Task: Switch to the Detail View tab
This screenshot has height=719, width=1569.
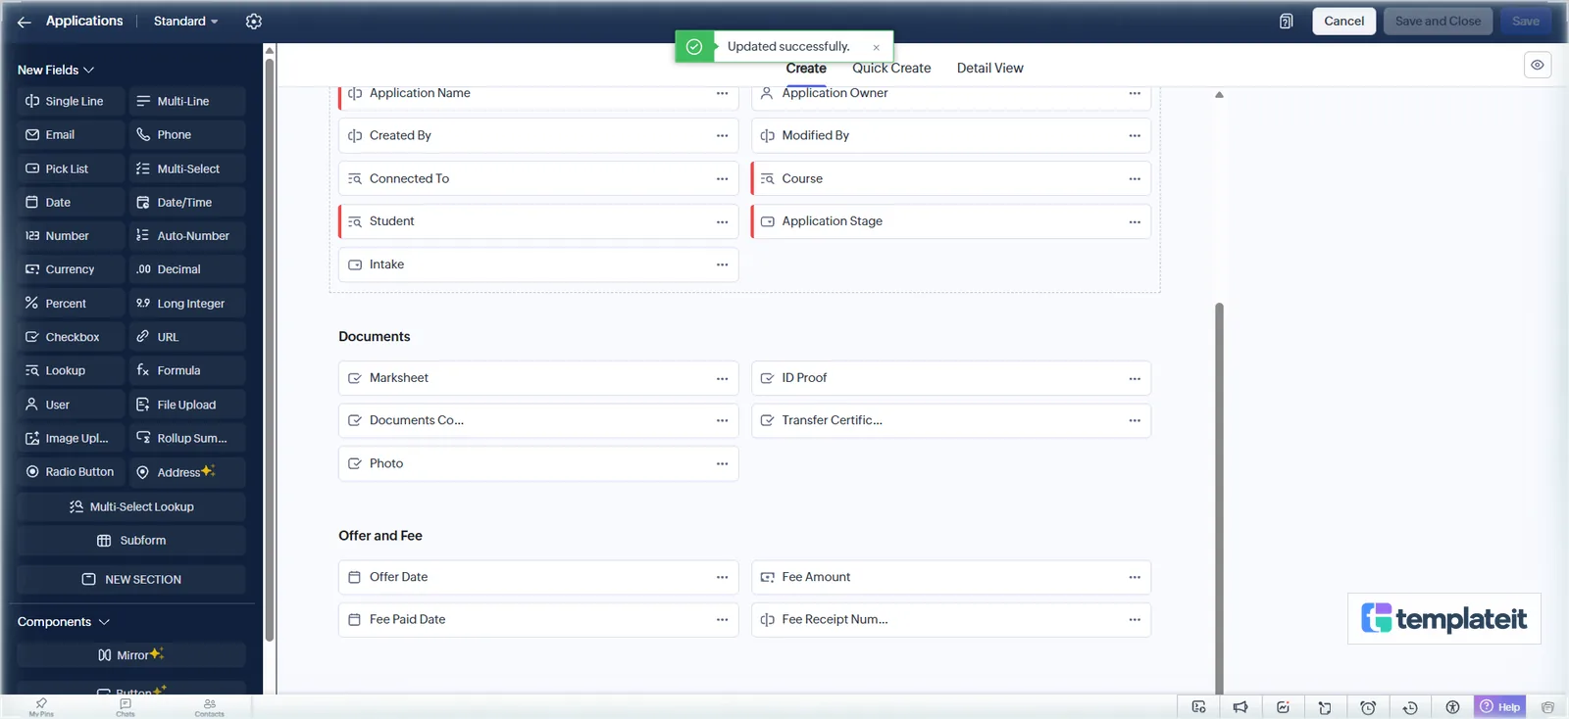Action: pyautogui.click(x=989, y=69)
